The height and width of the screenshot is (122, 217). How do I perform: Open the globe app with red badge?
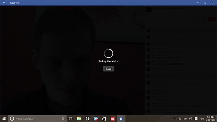[x=96, y=119]
